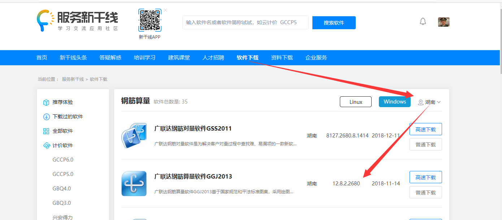This screenshot has width=502, height=220.
Task: Select GBQ3.0 in sidebar
Action: [x=62, y=203]
